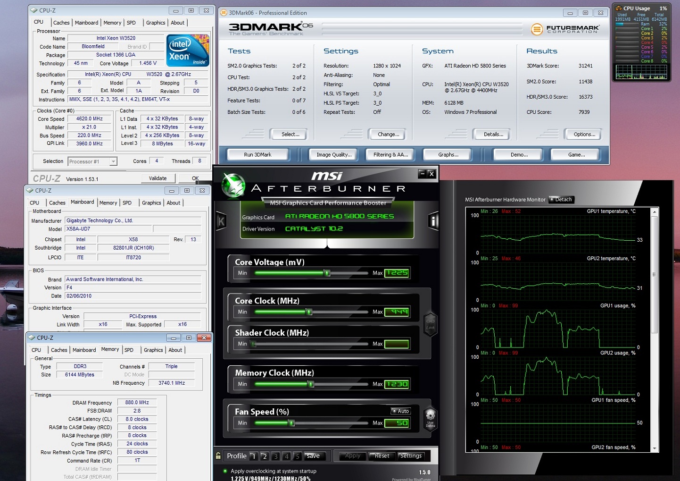Click Fan Speed value field 50
Viewport: 680px width, 481px height.
tap(397, 423)
